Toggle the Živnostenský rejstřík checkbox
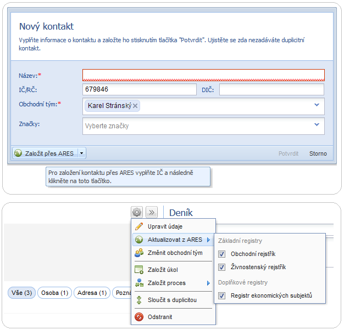Screen dimensions: 344x330 (222, 268)
